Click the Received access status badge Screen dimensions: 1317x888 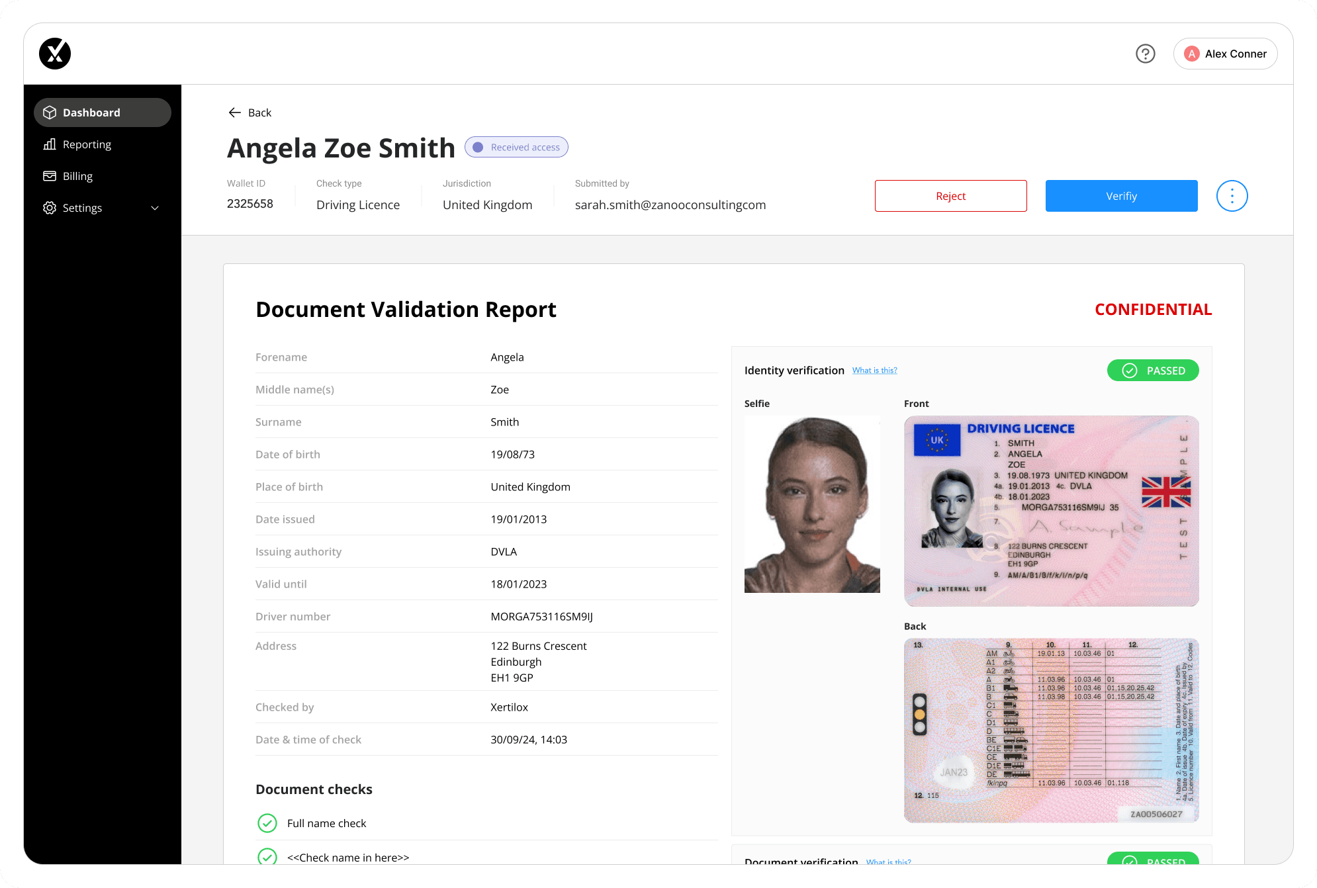516,147
